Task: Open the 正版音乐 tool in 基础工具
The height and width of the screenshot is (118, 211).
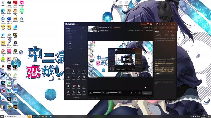Action: [84, 87]
